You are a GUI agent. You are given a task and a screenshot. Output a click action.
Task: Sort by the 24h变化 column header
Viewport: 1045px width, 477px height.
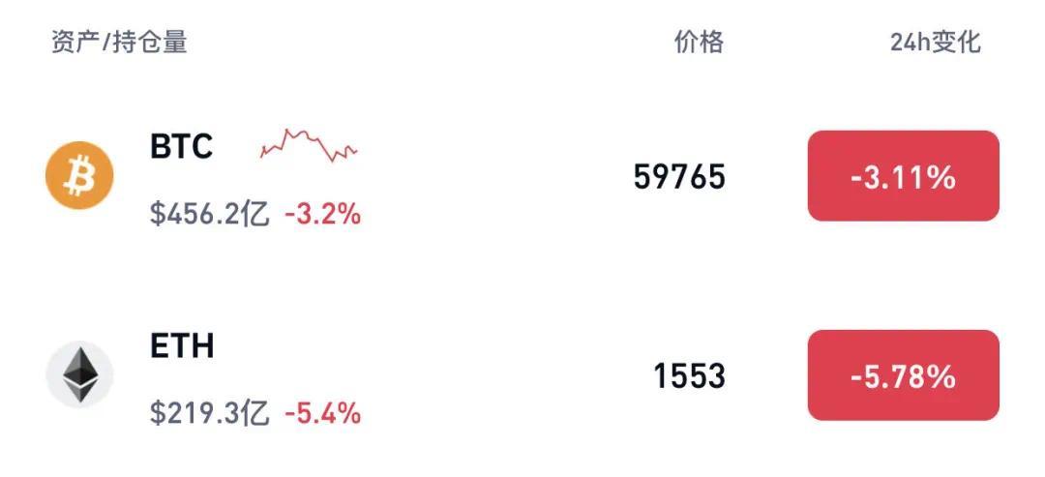coord(935,42)
